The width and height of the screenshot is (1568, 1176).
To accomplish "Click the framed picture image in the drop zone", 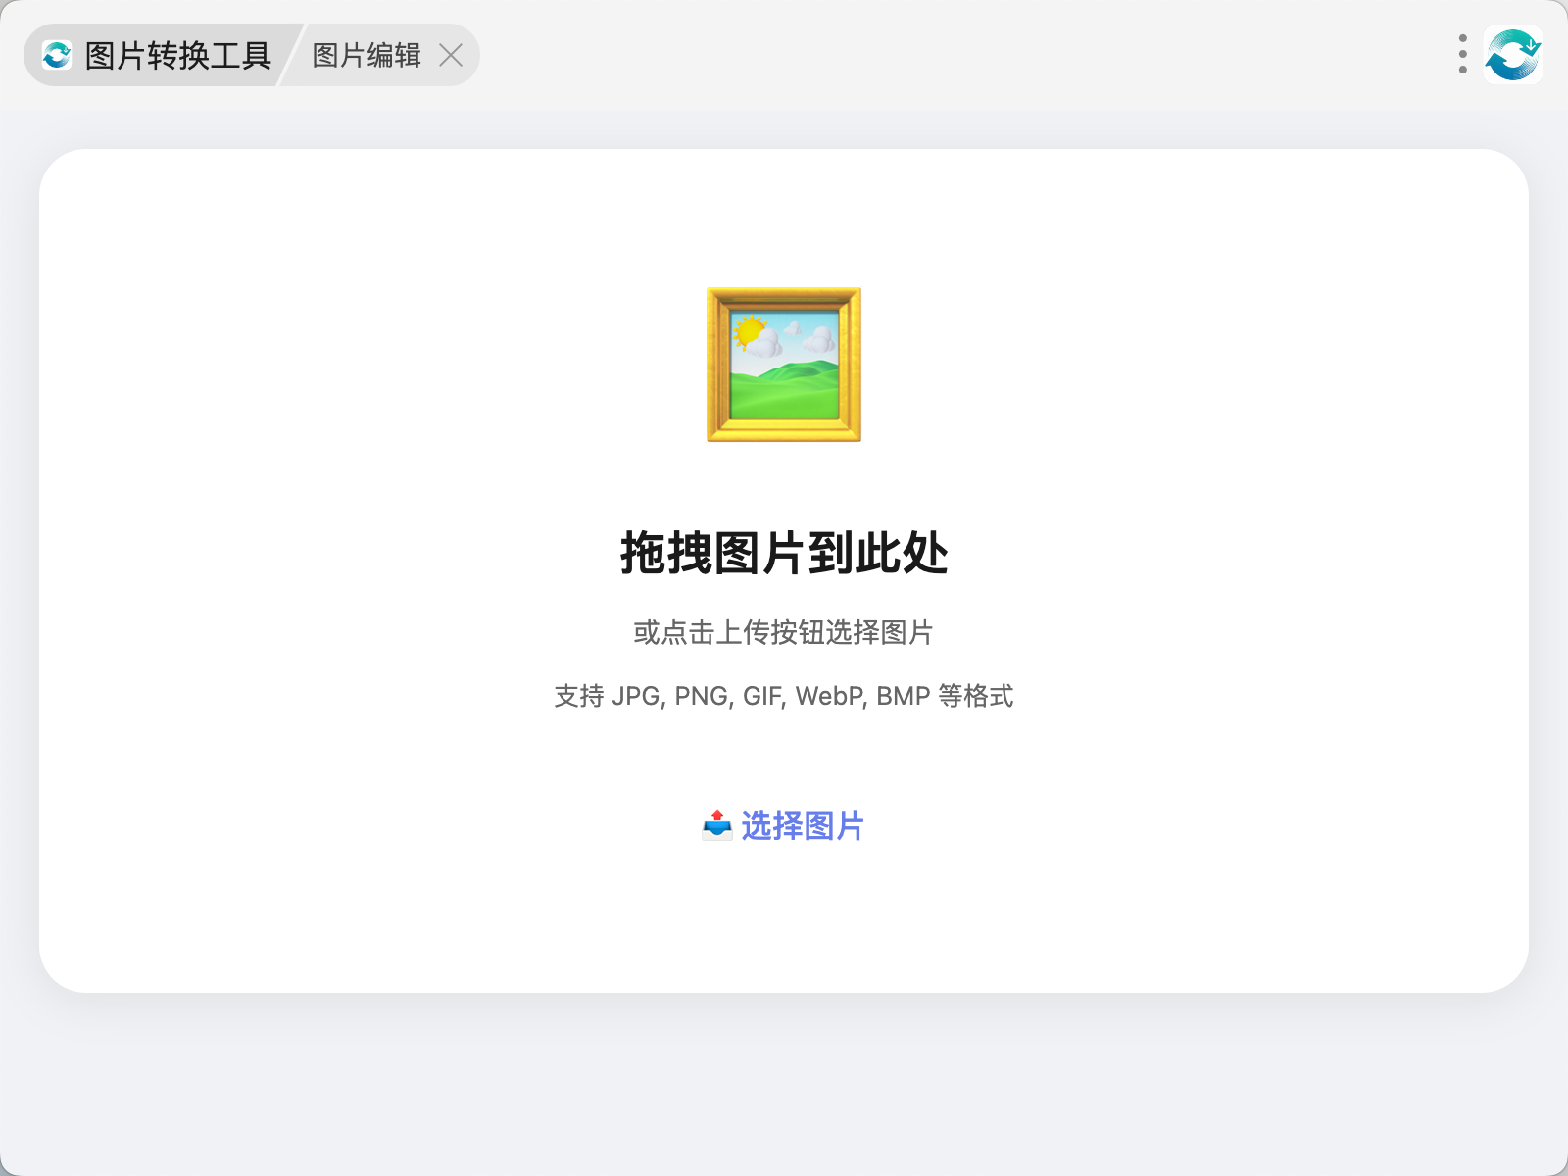I will (784, 365).
